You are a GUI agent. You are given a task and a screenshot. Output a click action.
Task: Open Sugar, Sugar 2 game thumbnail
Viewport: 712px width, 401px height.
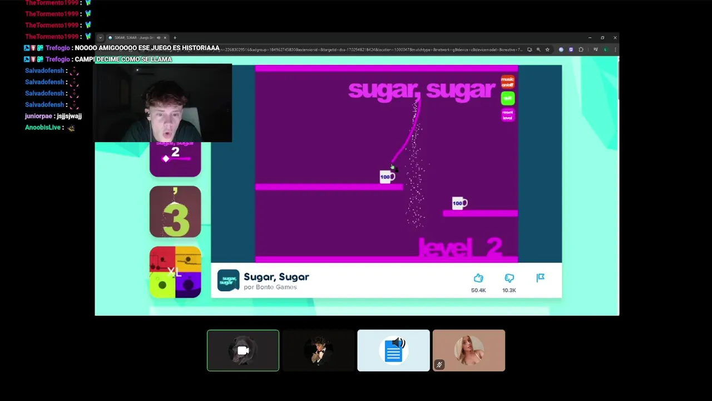pyautogui.click(x=175, y=159)
